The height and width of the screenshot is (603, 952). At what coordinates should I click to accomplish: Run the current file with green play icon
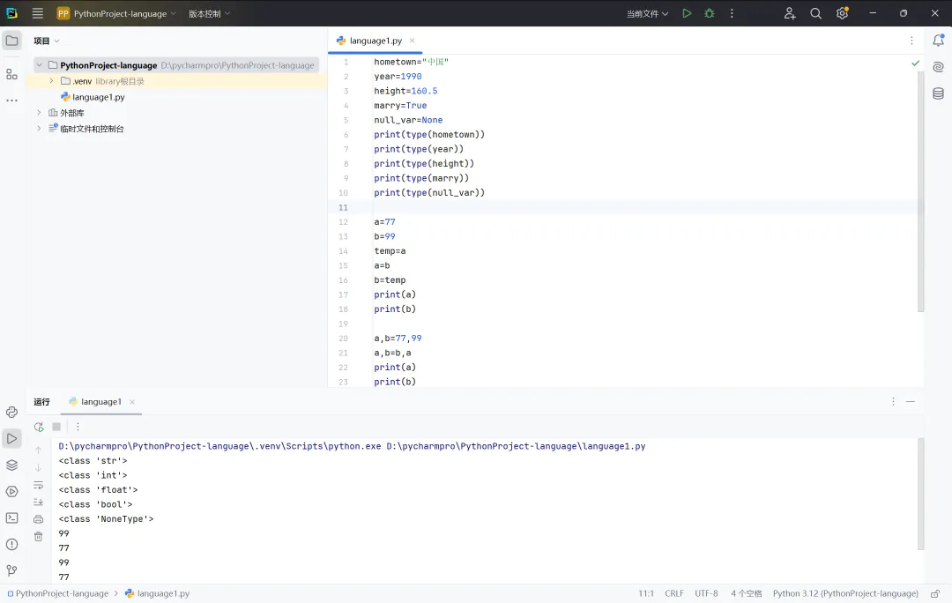point(687,13)
